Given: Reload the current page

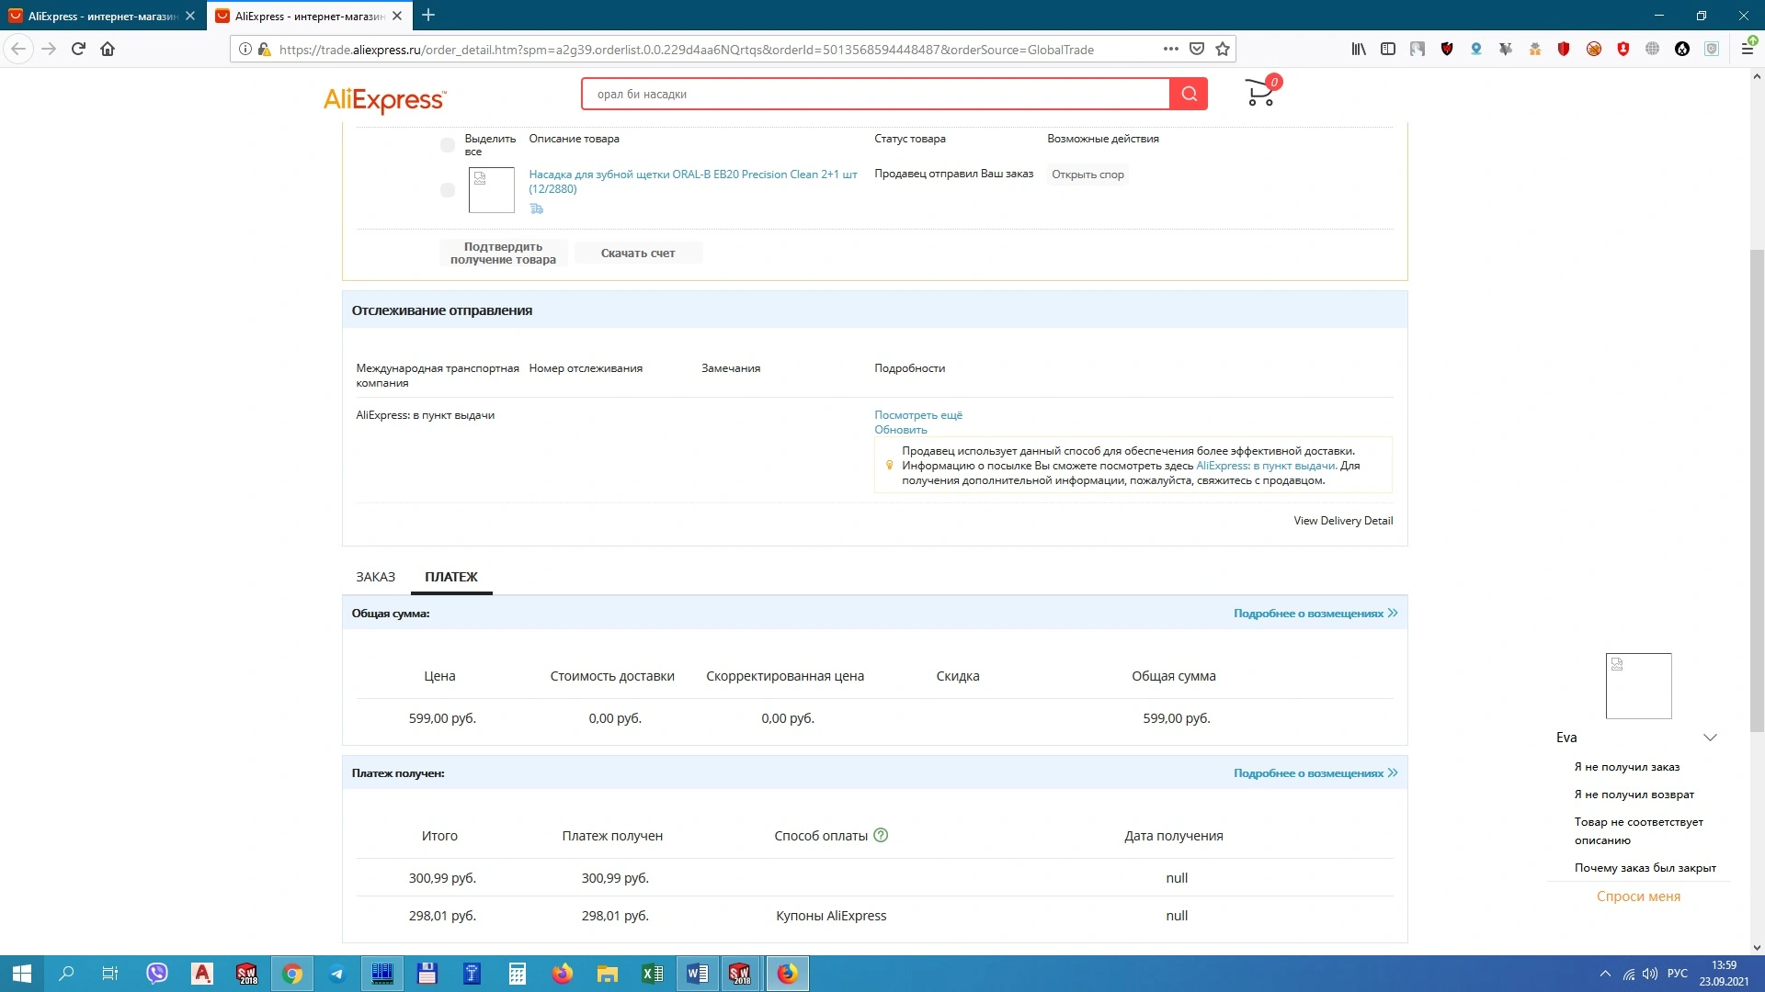Looking at the screenshot, I should pos(78,49).
